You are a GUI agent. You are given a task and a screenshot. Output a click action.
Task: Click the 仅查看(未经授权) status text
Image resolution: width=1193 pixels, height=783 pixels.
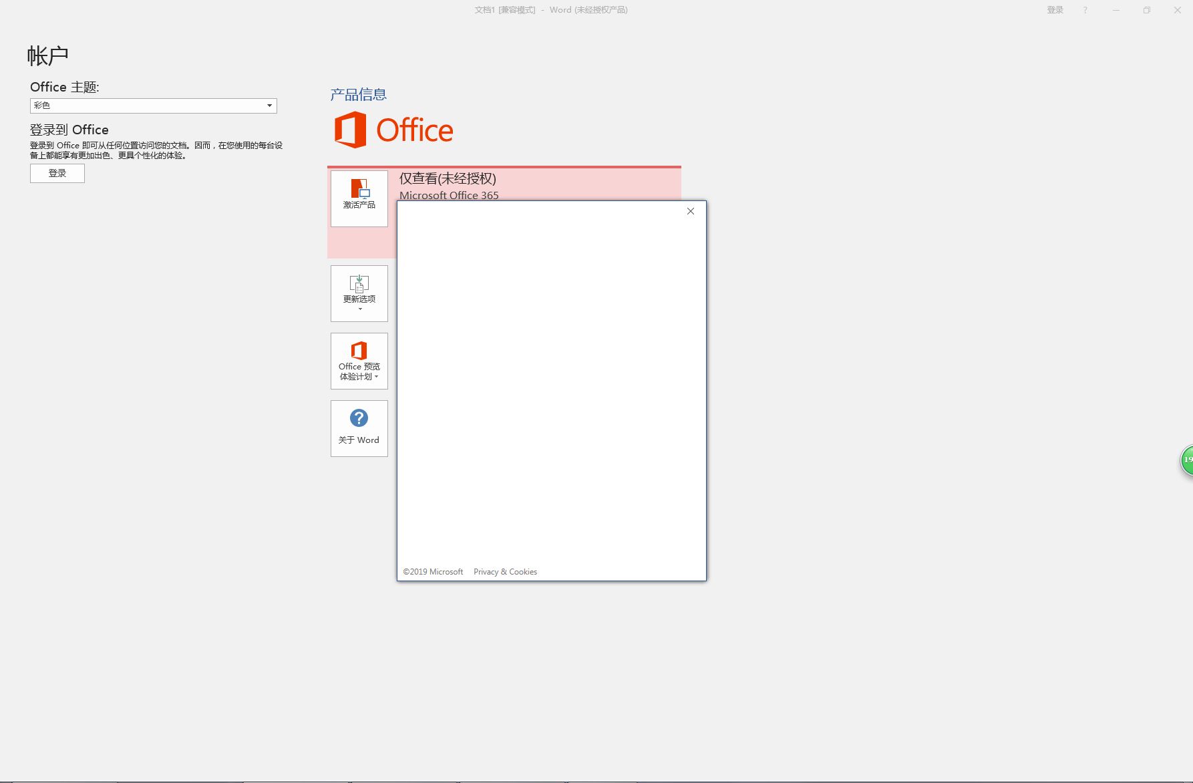pyautogui.click(x=448, y=178)
